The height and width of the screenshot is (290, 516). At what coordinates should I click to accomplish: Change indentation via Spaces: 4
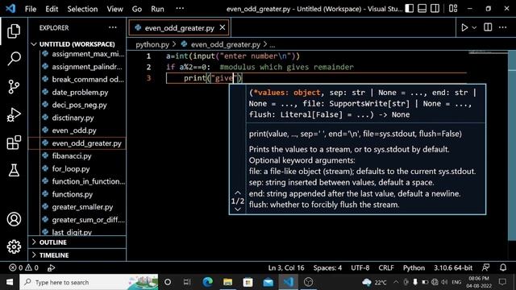327,267
